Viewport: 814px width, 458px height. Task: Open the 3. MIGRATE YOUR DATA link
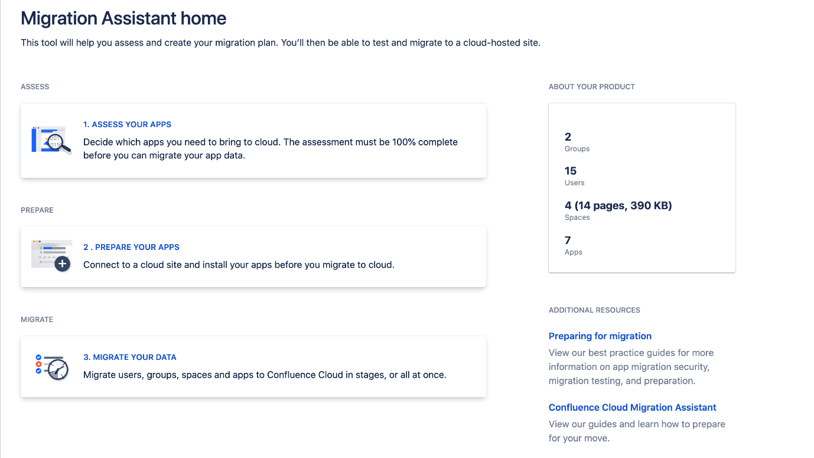pyautogui.click(x=129, y=357)
